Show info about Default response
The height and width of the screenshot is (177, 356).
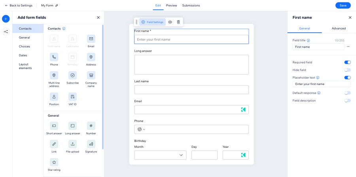click(x=319, y=93)
